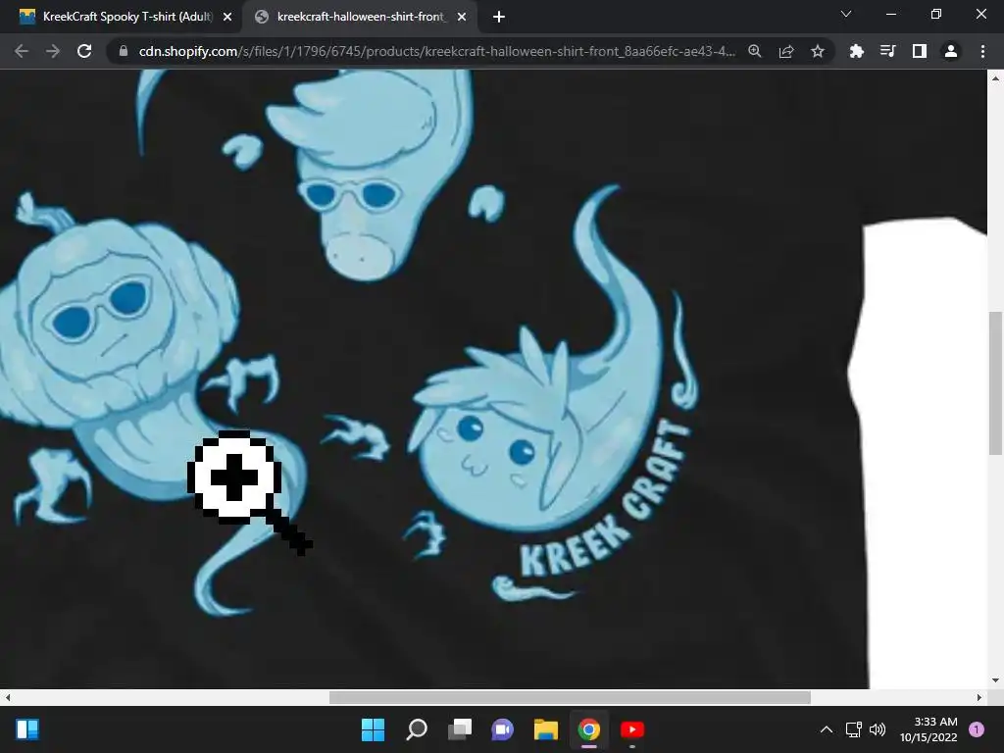Screen dimensions: 1004x753
Task: Switch to Chrome on taskbar
Action: click(589, 729)
